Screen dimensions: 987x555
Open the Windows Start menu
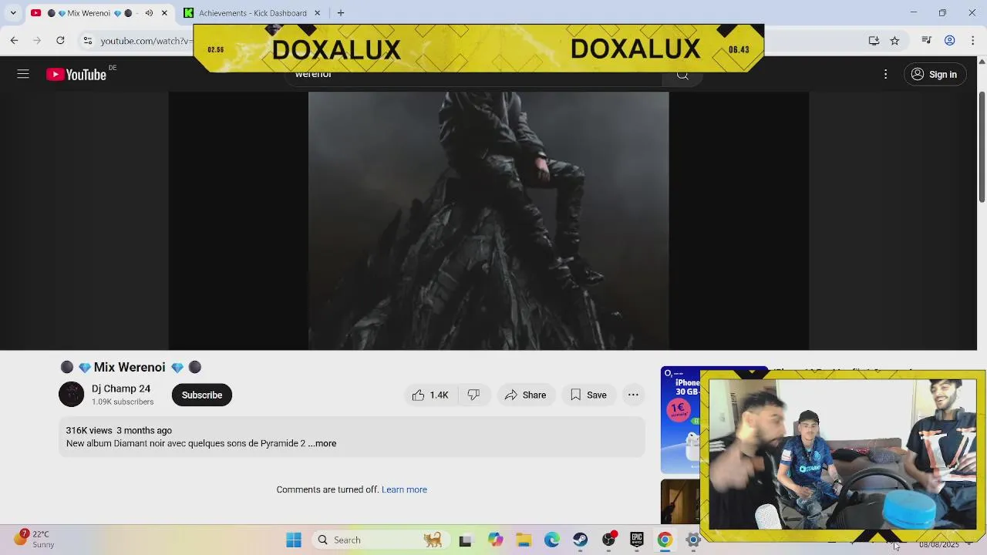(x=294, y=540)
